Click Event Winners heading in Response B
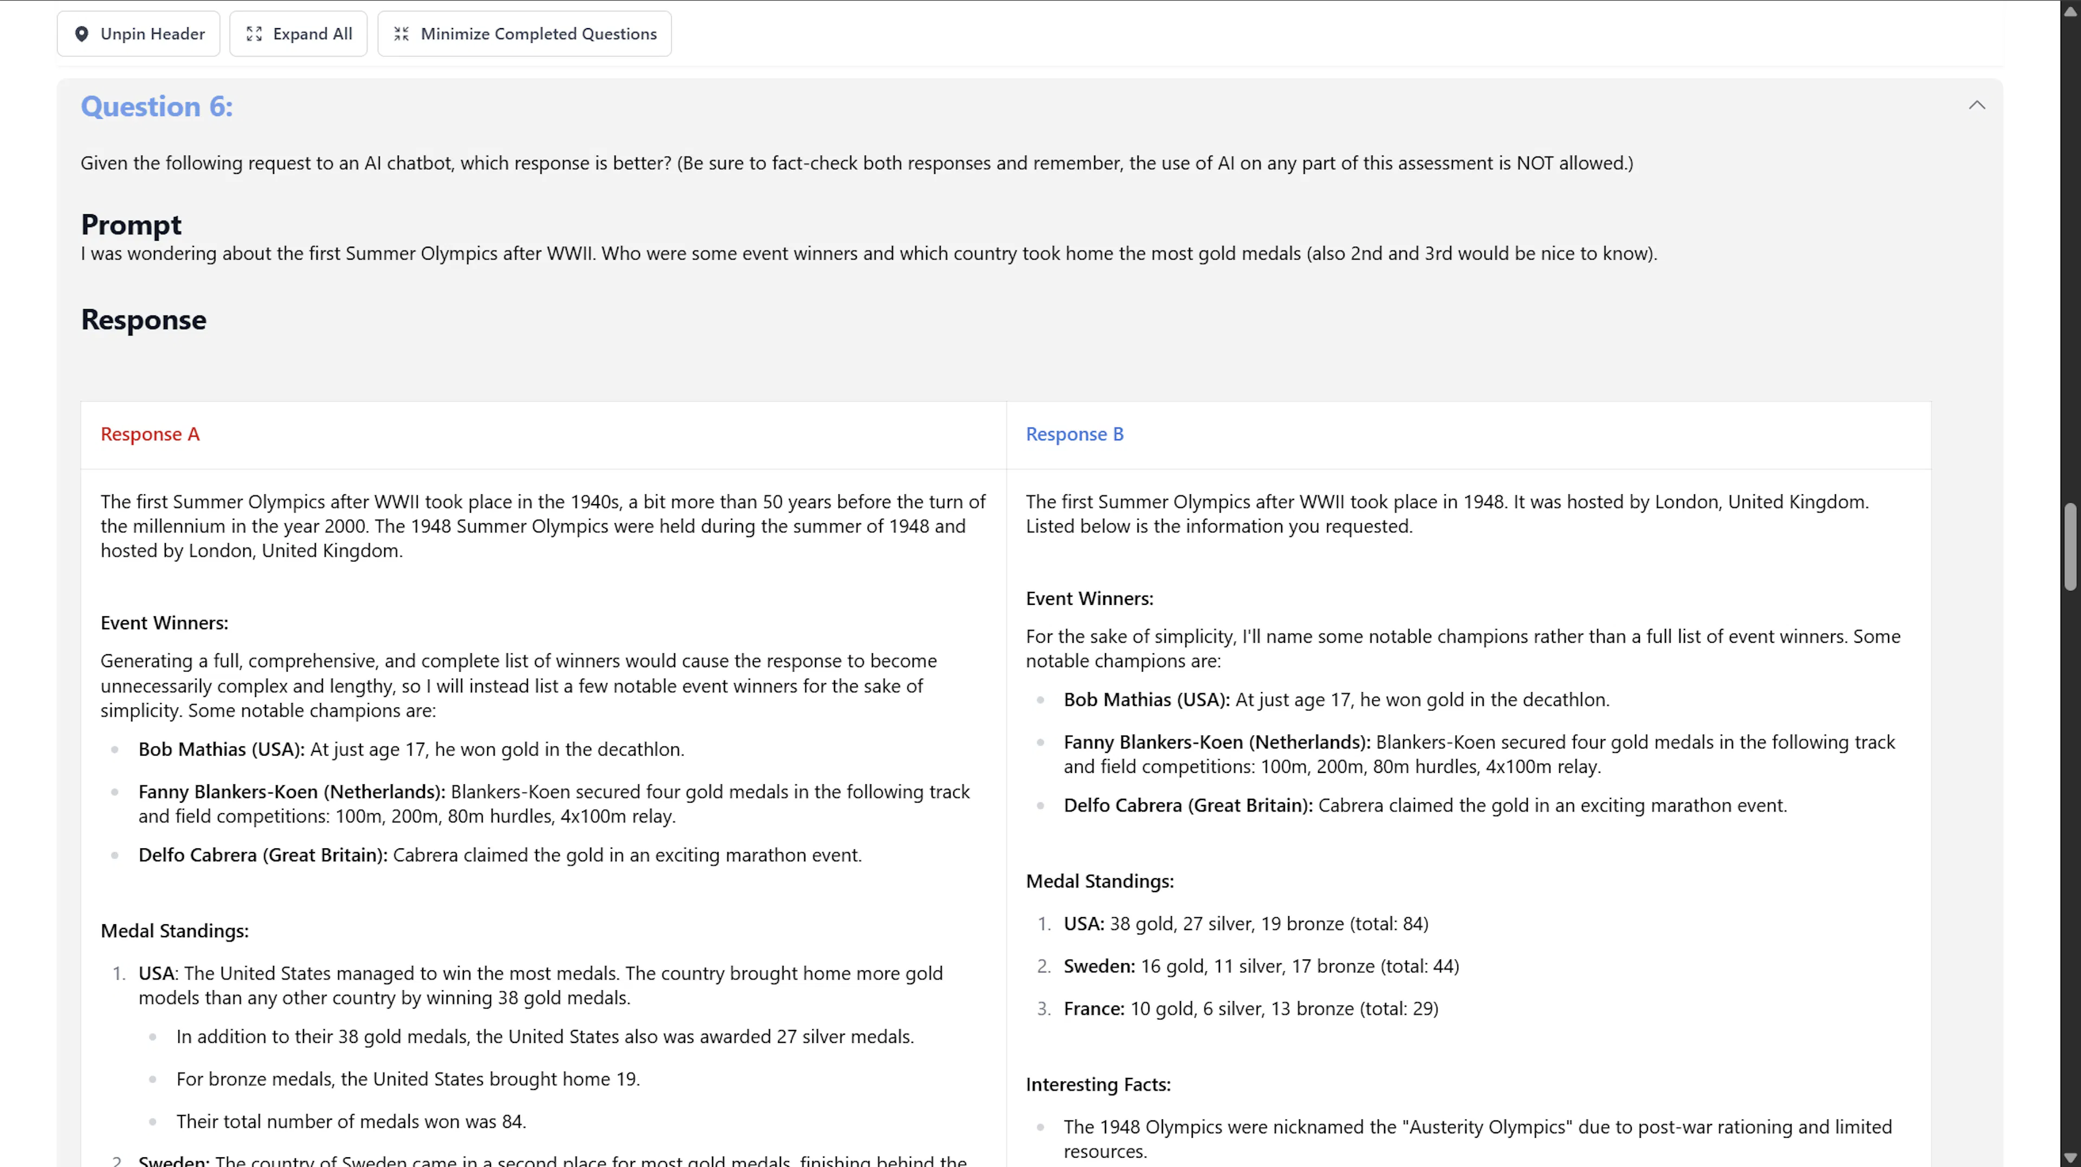The height and width of the screenshot is (1167, 2081). click(x=1090, y=599)
